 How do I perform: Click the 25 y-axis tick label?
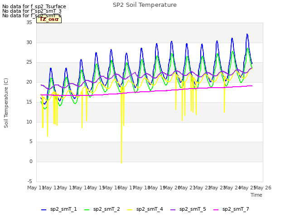tap(29, 62)
